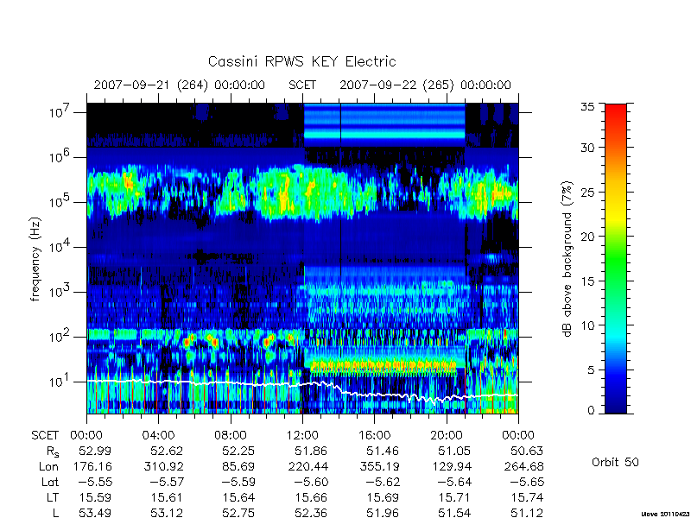Select the 2007-09-22 (265) 00:00:00 date label

click(x=425, y=85)
